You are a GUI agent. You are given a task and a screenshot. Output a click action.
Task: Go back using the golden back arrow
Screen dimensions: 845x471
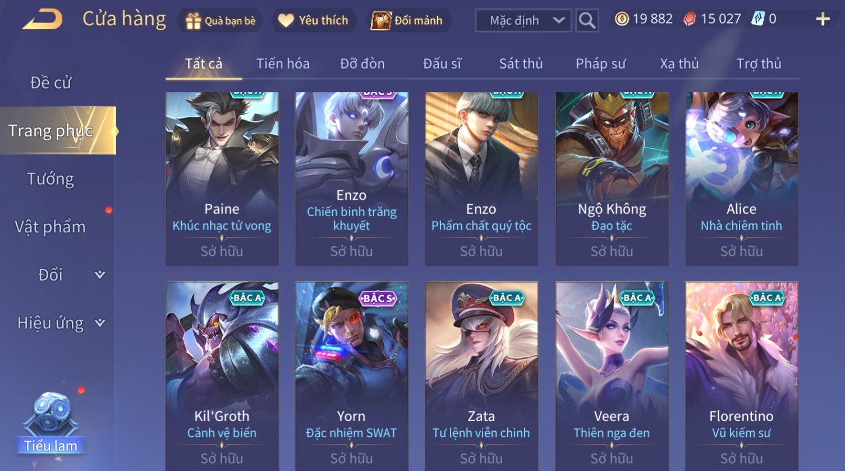pyautogui.click(x=42, y=20)
